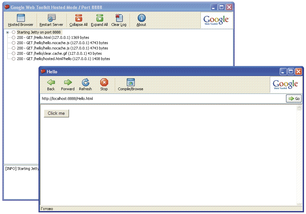Click the Go button next to the URL
Image resolution: width=306 pixels, height=214 pixels.
coord(294,99)
